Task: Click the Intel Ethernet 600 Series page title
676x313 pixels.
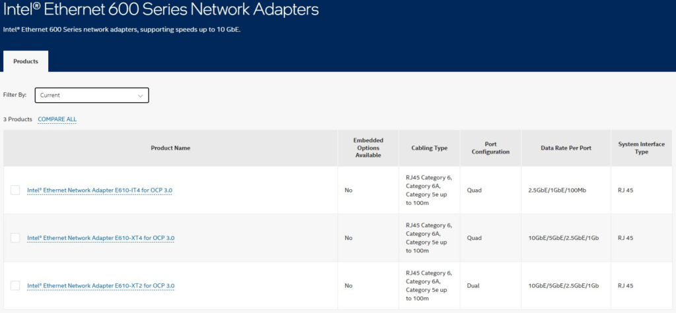Action: coord(161,9)
